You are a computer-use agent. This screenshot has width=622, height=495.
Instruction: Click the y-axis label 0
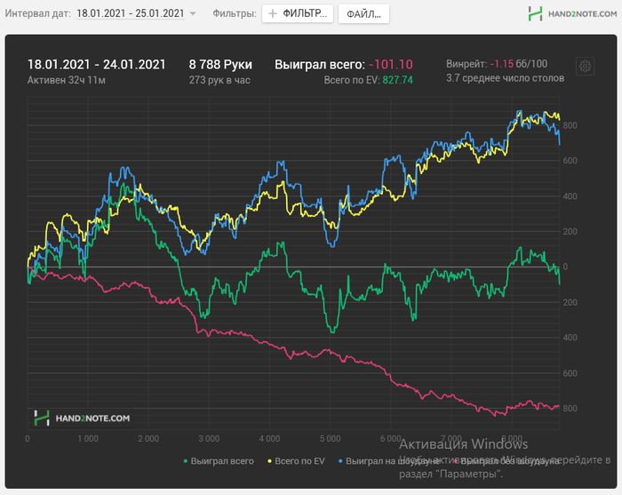pos(565,267)
